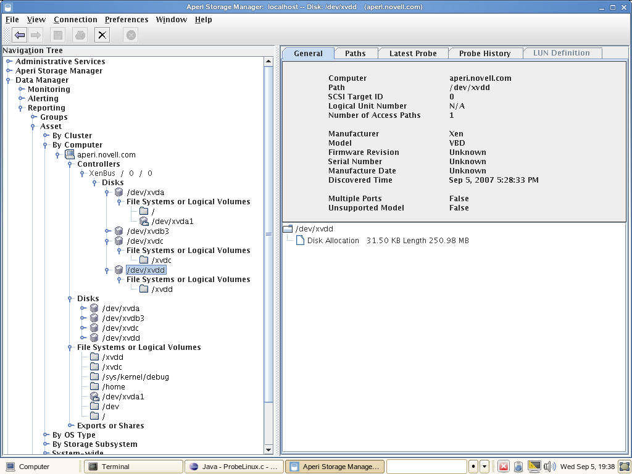Expand the Administrative Services node
The height and width of the screenshot is (474, 632).
(9, 61)
